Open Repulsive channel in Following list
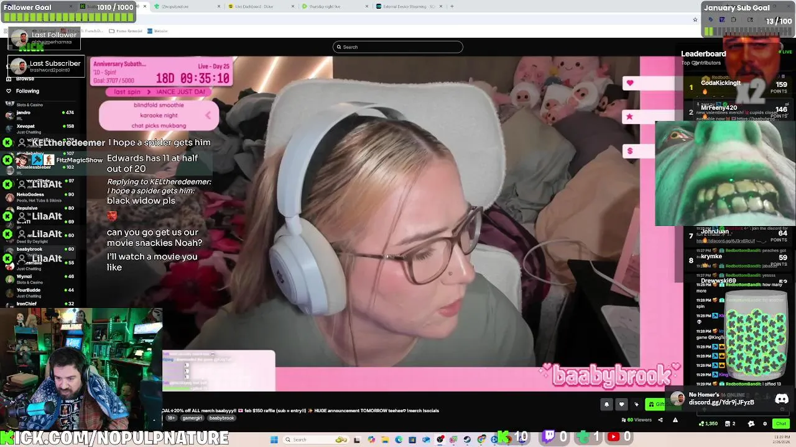The height and width of the screenshot is (447, 796). 40,210
